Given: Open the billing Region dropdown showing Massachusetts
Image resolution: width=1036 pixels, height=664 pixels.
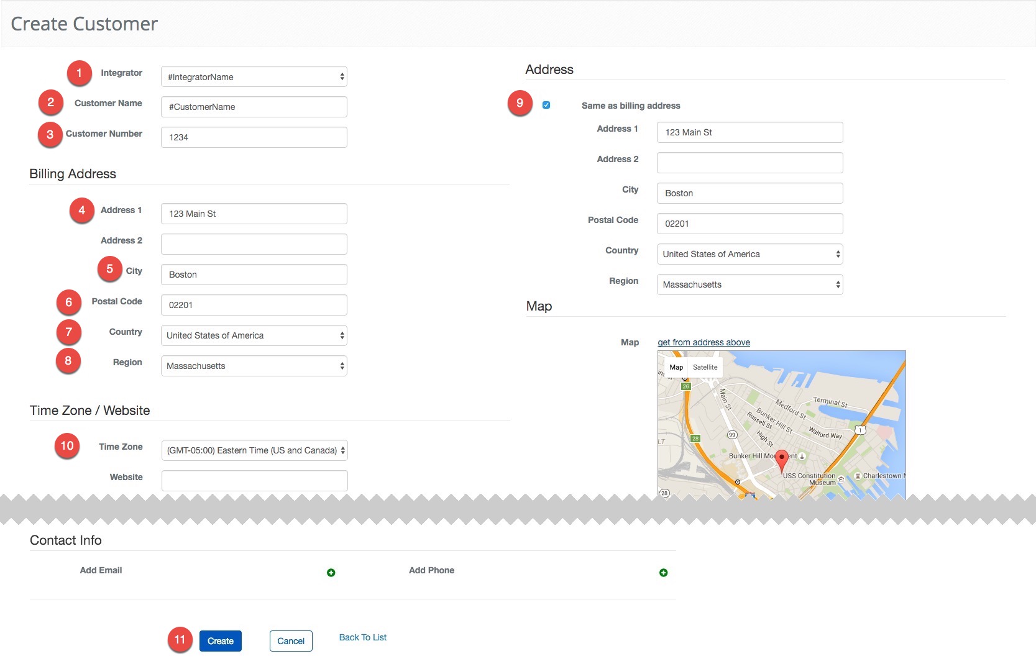Looking at the screenshot, I should (x=253, y=366).
